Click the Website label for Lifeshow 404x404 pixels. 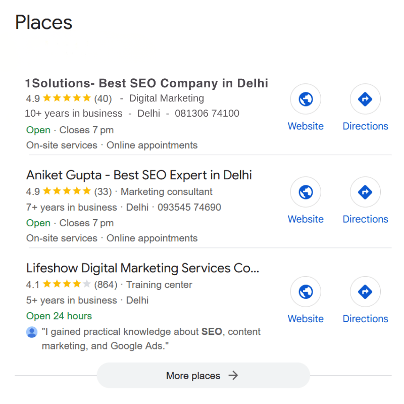[306, 319]
